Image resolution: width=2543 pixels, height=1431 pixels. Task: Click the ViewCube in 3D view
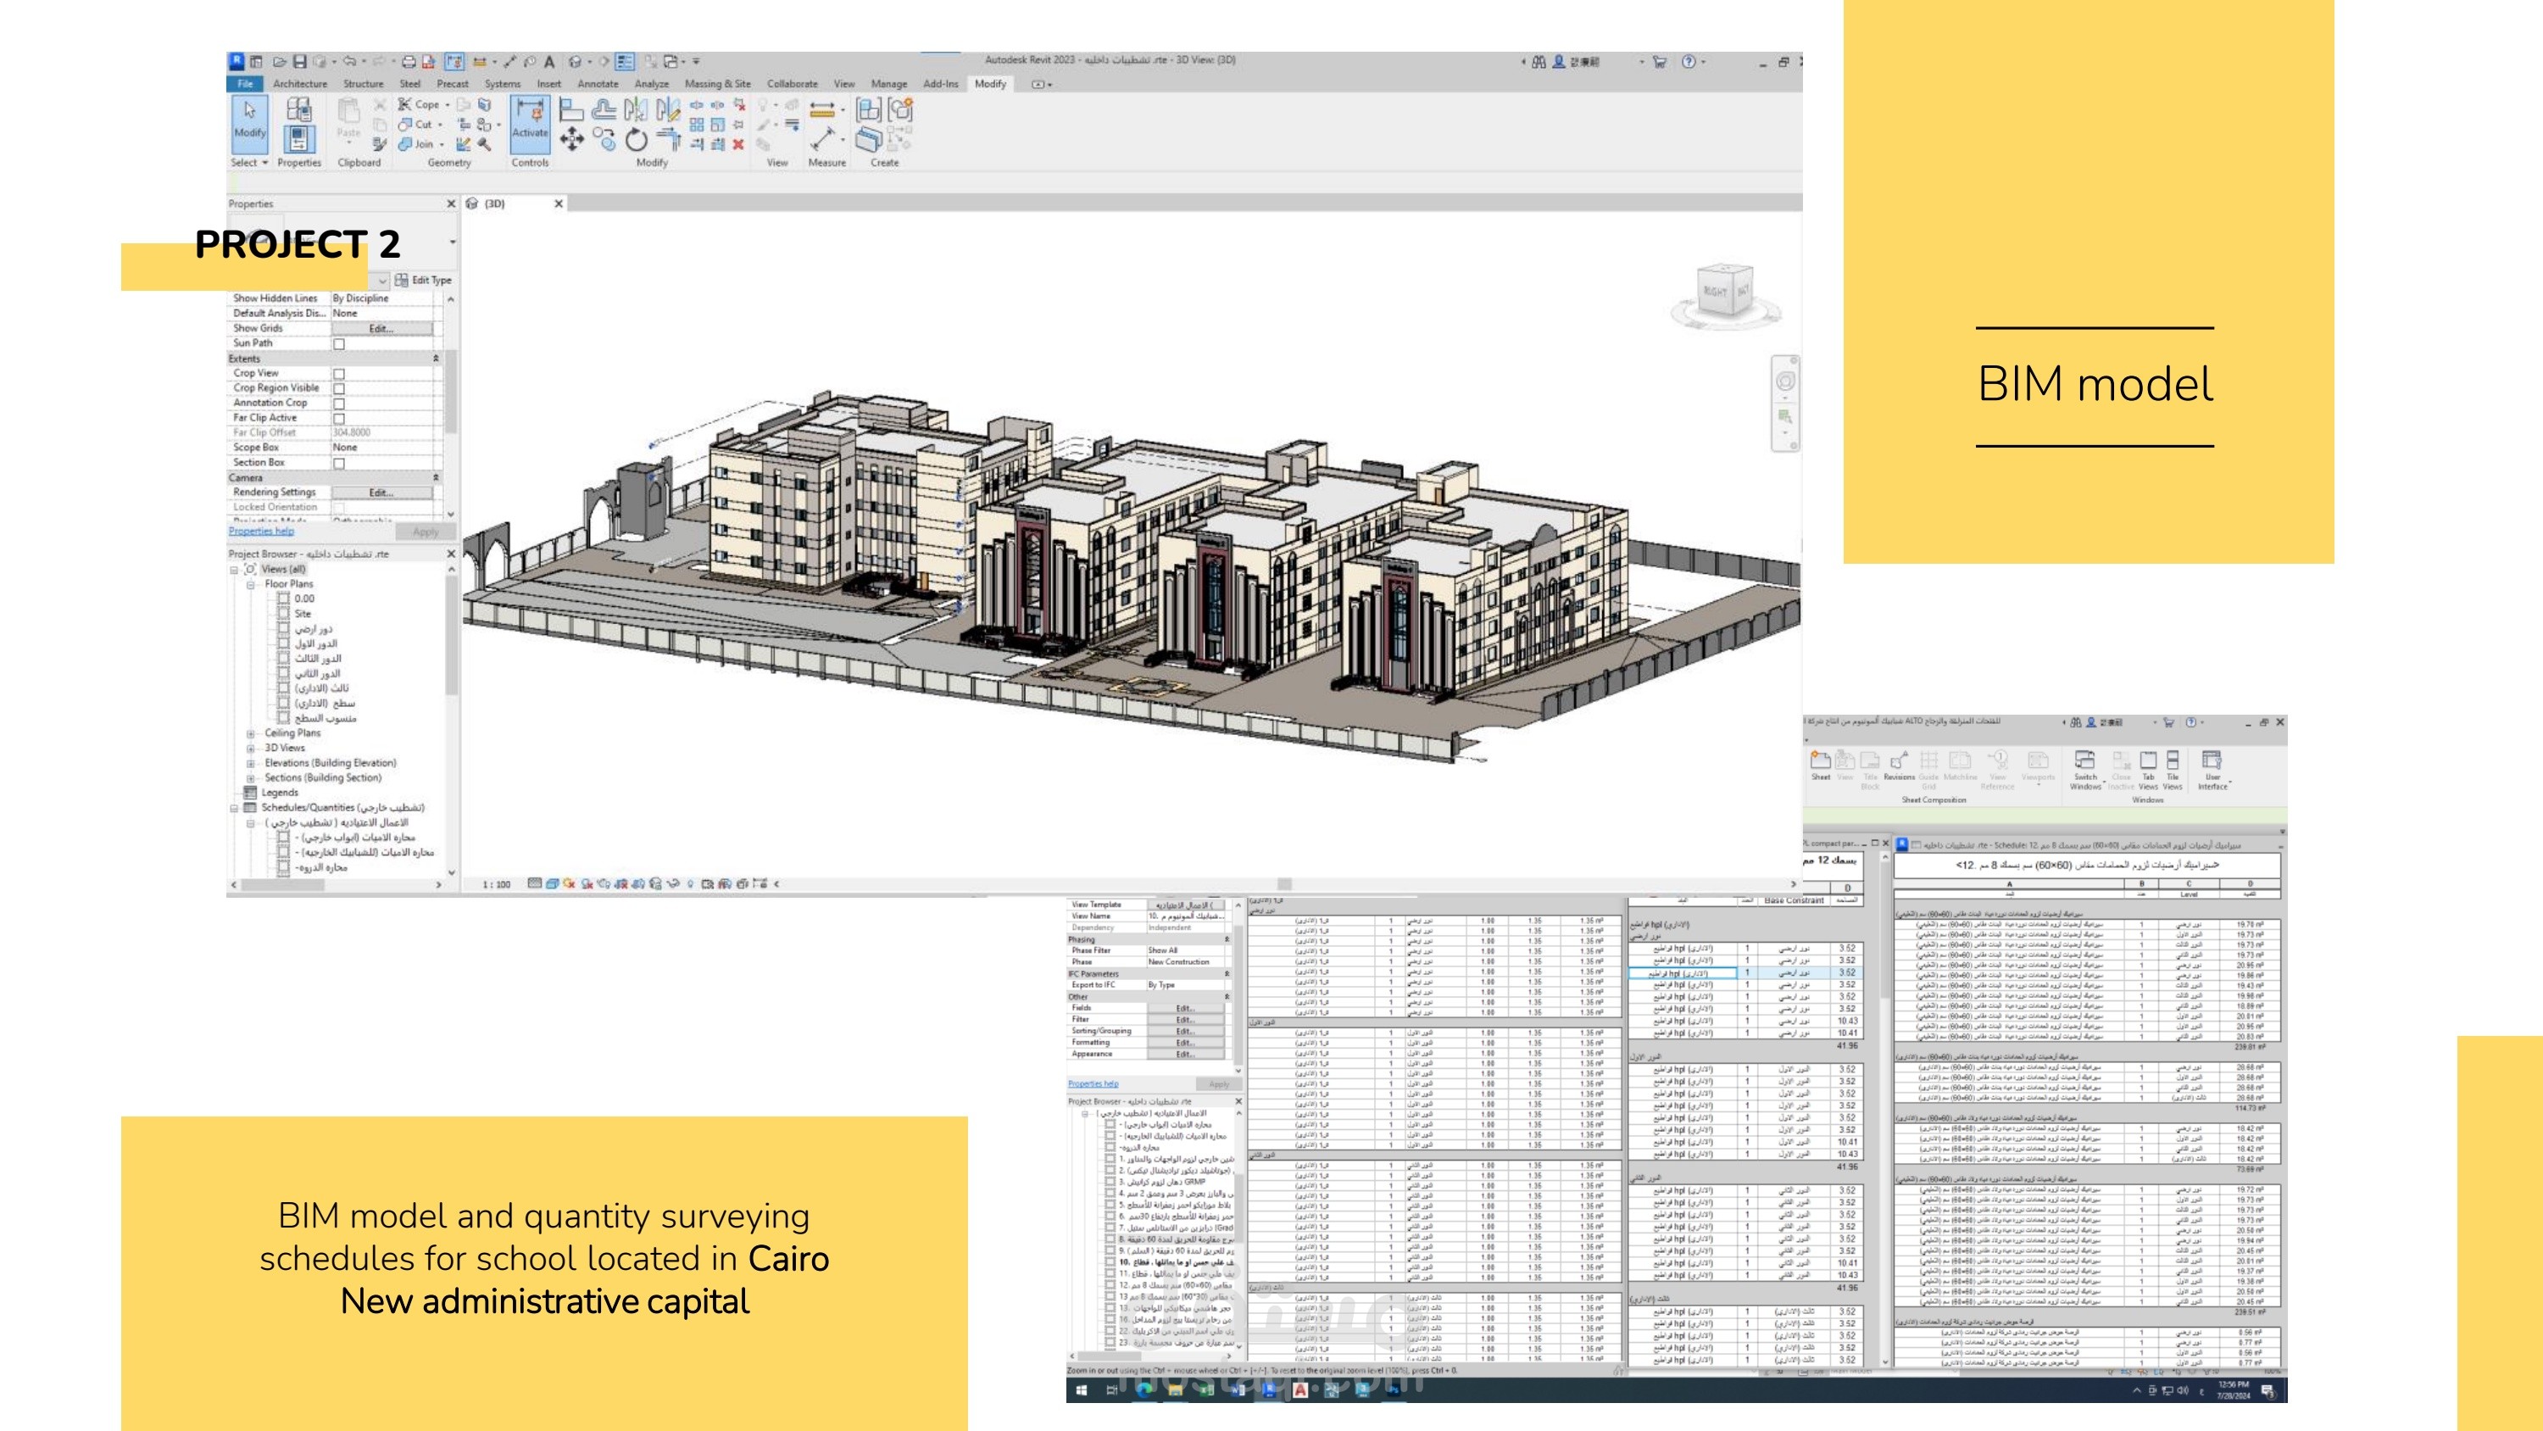pyautogui.click(x=1723, y=292)
